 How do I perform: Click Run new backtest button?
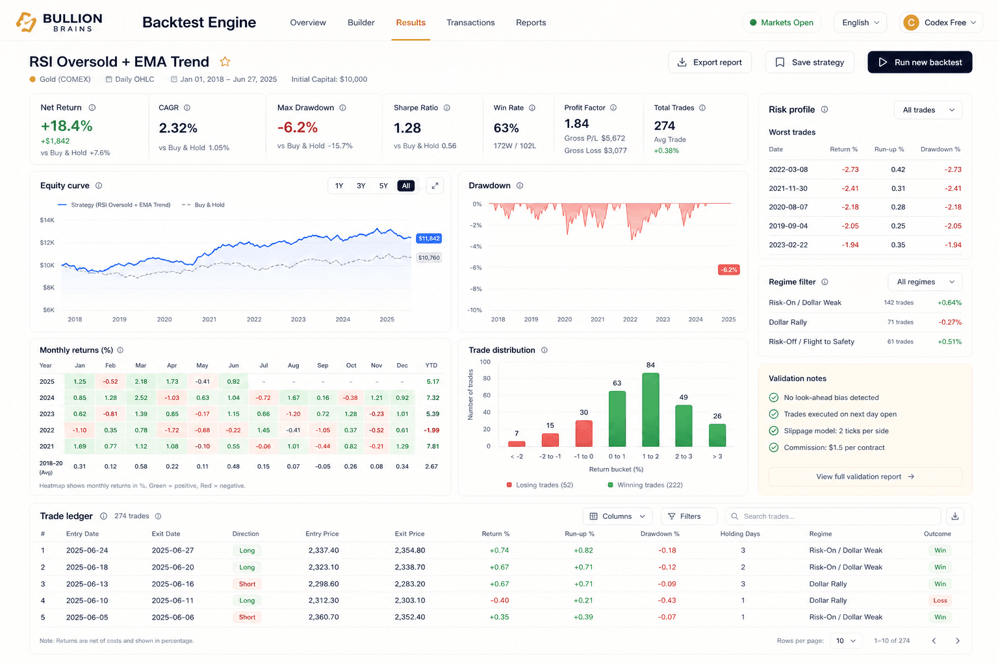pos(920,62)
